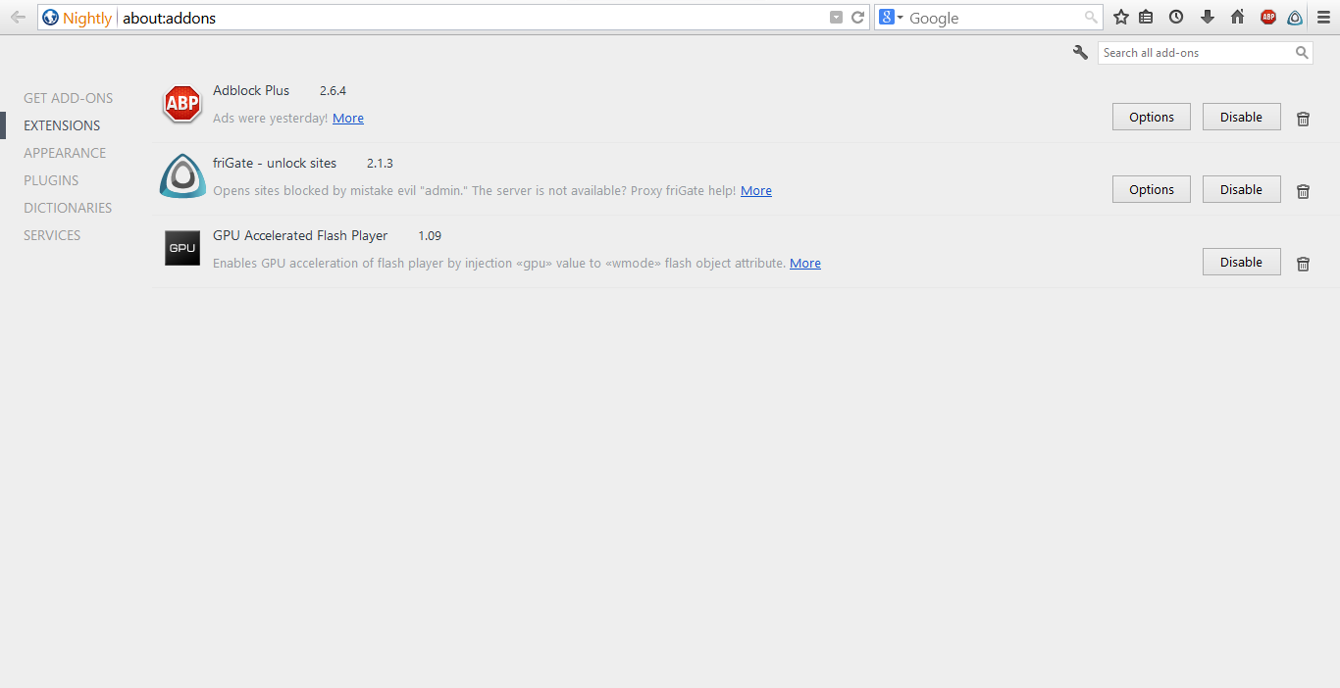Click the magnifier icon in the Google search box
Viewport: 1340px width, 688px height.
[1091, 18]
